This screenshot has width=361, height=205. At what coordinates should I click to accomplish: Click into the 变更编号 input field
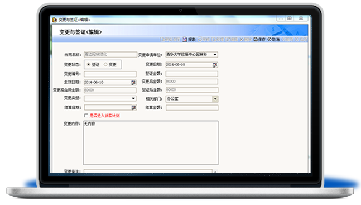coord(110,74)
